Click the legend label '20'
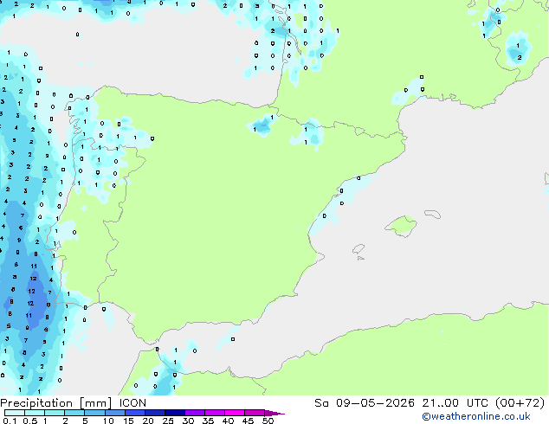 pos(148,421)
